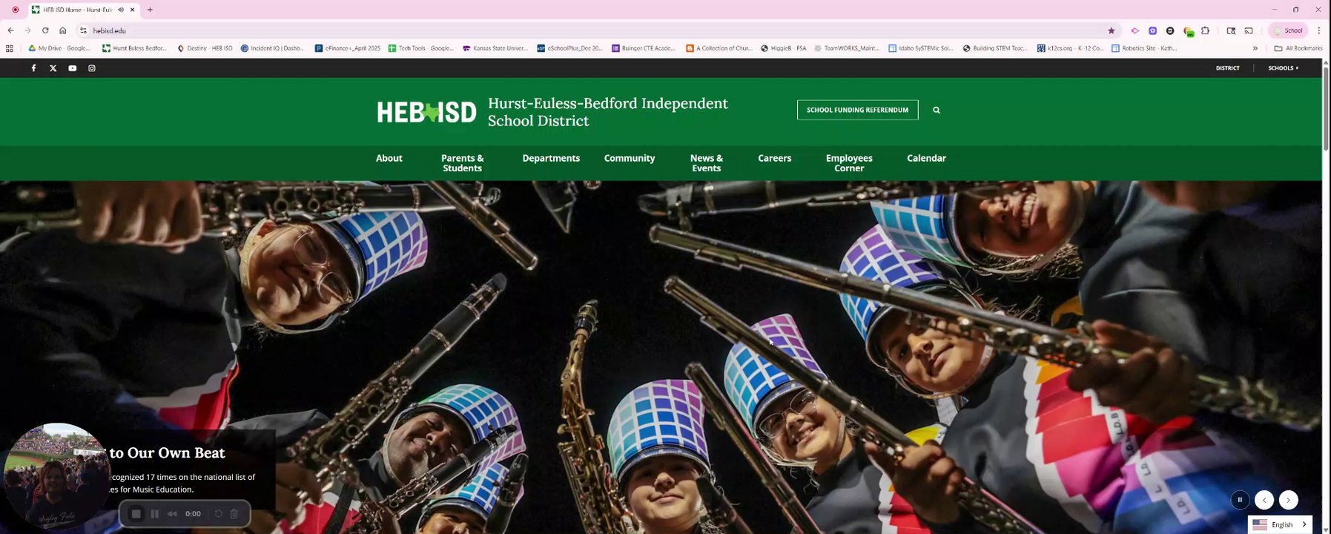Open the Careers menu
The image size is (1331, 534).
tap(774, 158)
